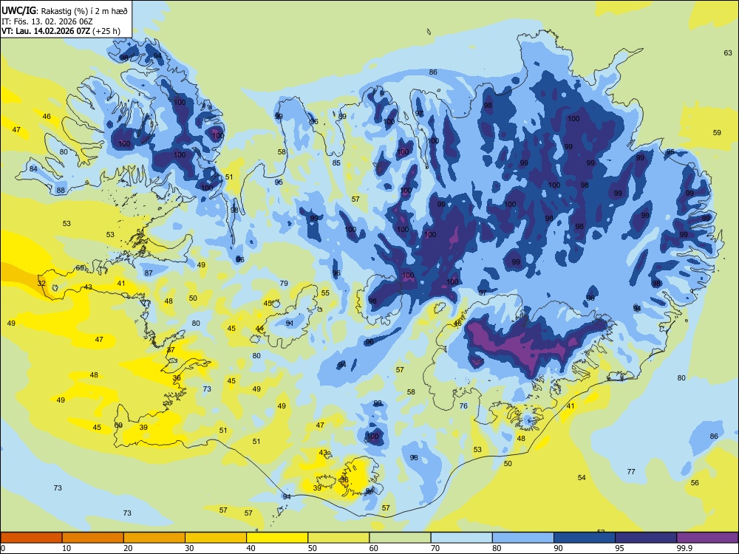Click the '70' legend scale label
739x554 pixels.
[435, 548]
